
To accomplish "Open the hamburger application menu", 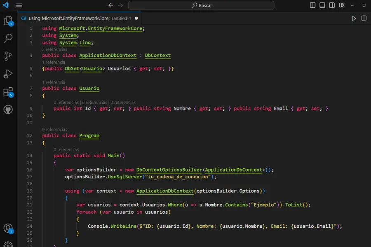I will pos(19,5).
